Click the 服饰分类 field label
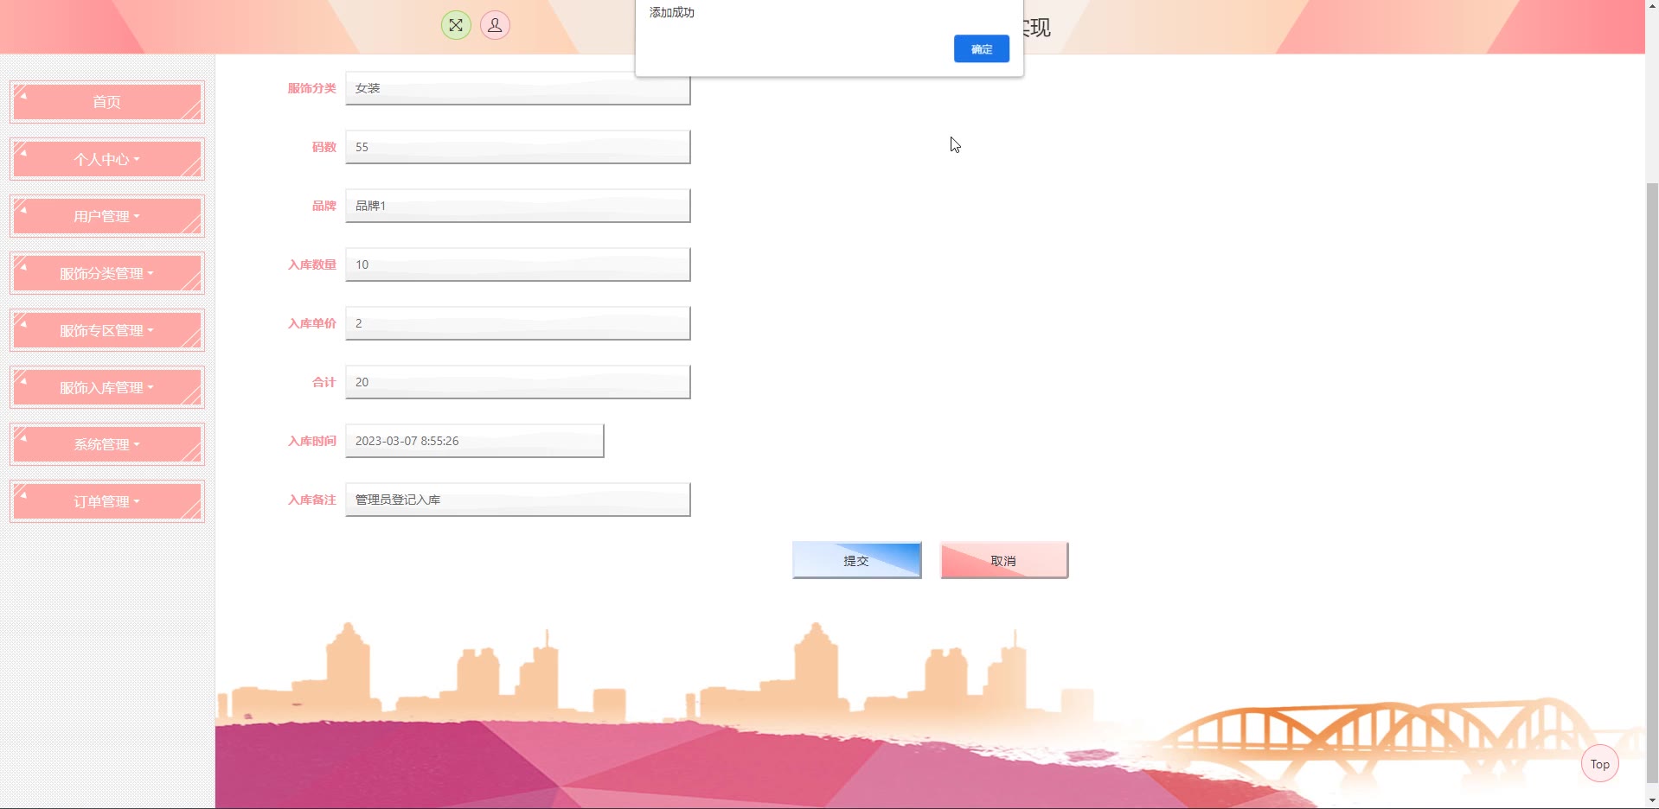This screenshot has height=809, width=1659. tap(311, 88)
